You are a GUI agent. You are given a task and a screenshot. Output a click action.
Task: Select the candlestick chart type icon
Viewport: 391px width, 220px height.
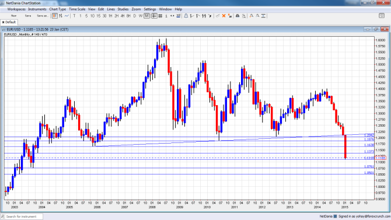tap(55, 16)
